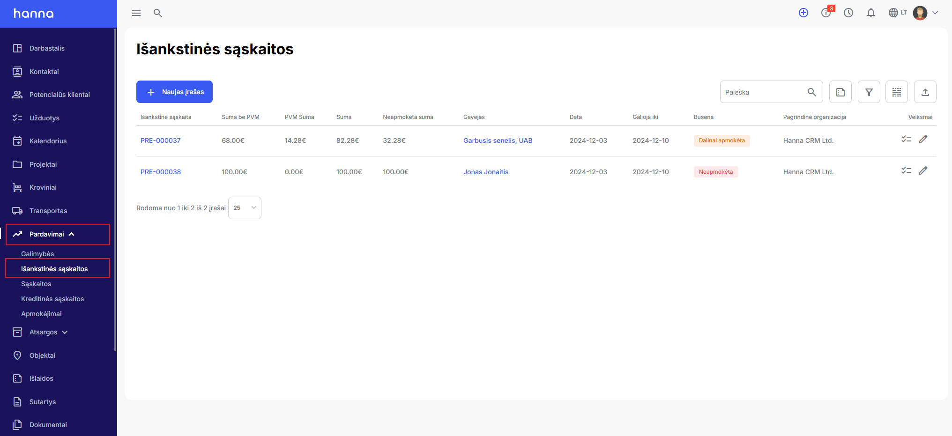Sort by Galioja iki column header
Screen dimensions: 952x436
[645, 117]
